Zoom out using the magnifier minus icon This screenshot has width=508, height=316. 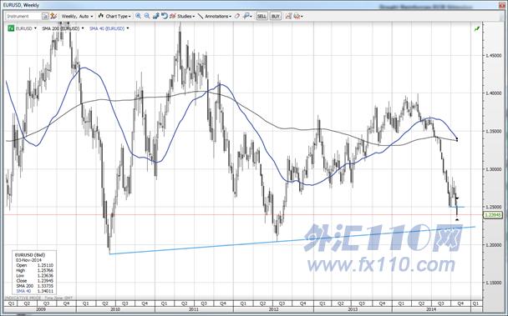click(147, 16)
